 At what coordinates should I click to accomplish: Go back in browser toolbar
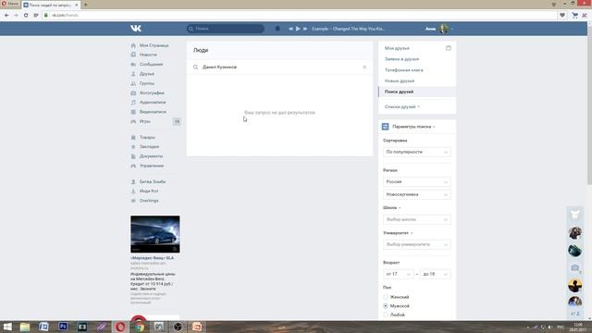[x=6, y=15]
